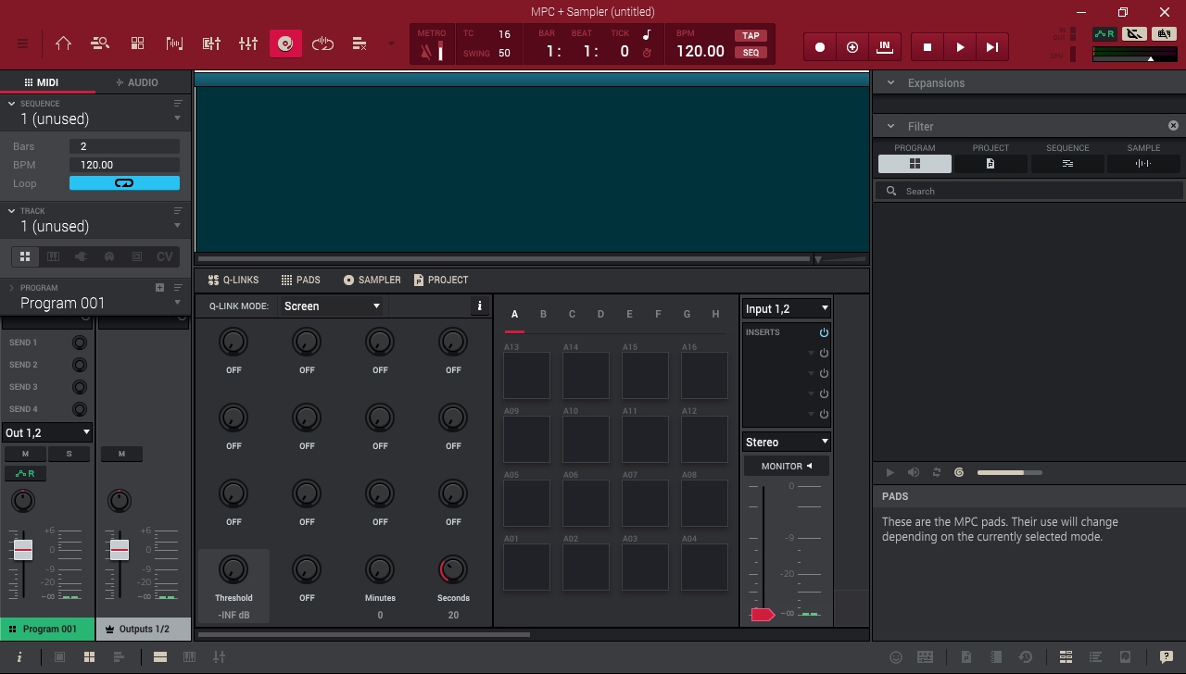Toggle automation read on Program 001 strip
This screenshot has width=1186, height=674.
click(x=25, y=474)
